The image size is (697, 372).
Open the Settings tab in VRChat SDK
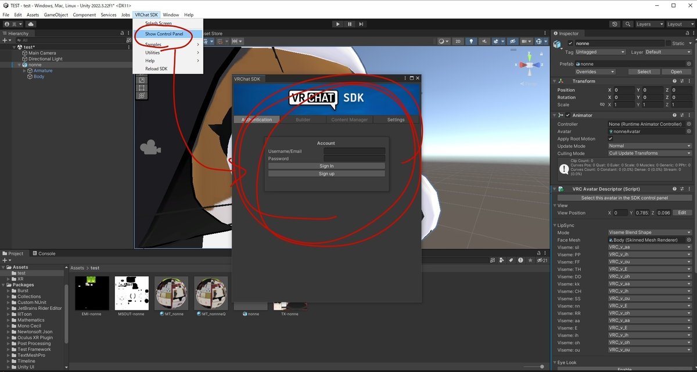click(396, 120)
